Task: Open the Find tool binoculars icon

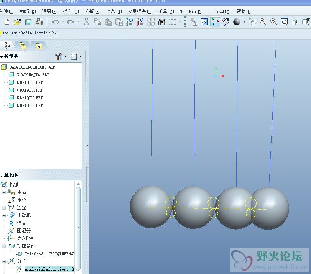Action: [x=162, y=22]
